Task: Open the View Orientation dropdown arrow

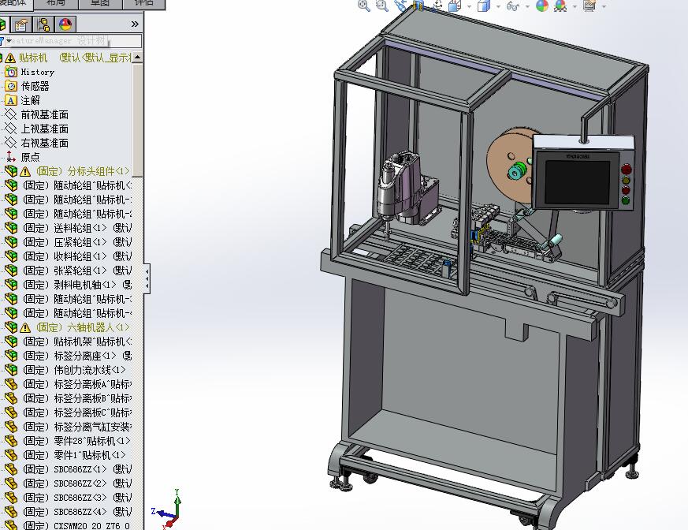Action: pyautogui.click(x=469, y=6)
